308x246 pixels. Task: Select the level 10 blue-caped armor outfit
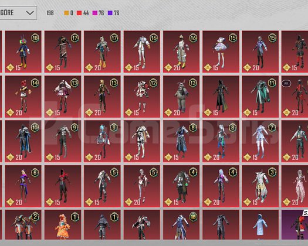(x=23, y=141)
